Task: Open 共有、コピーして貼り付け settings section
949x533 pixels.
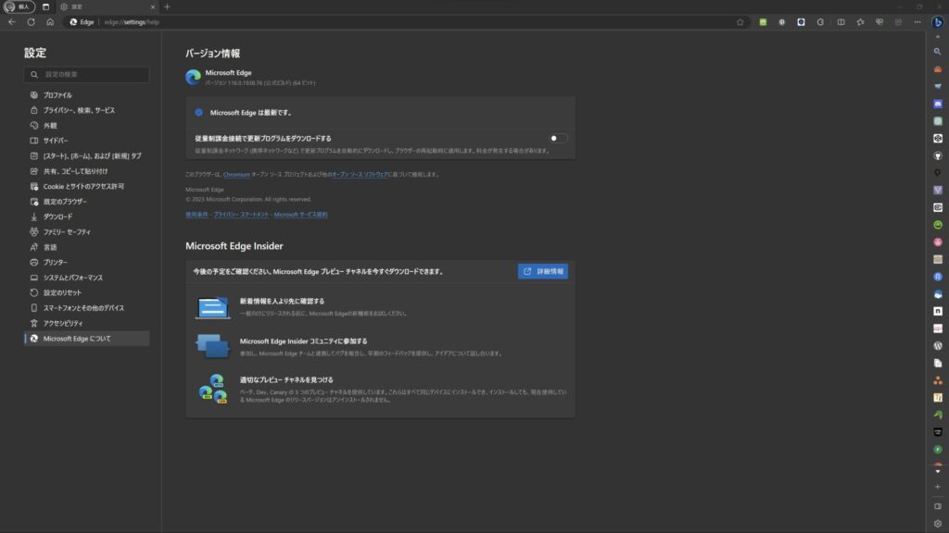Action: 86,171
